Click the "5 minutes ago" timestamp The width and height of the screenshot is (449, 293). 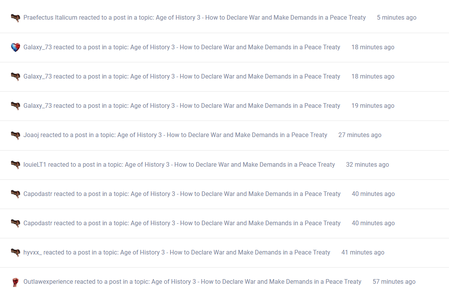click(397, 17)
